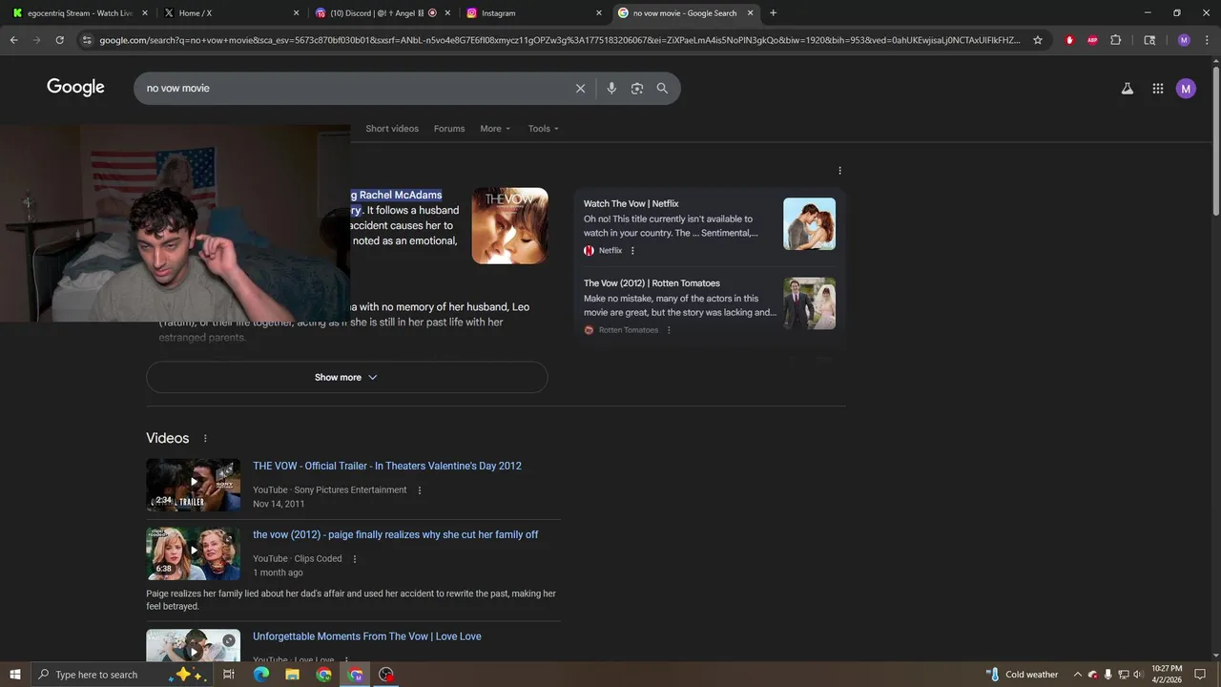Switch to the Forums filter tab

pos(449,129)
